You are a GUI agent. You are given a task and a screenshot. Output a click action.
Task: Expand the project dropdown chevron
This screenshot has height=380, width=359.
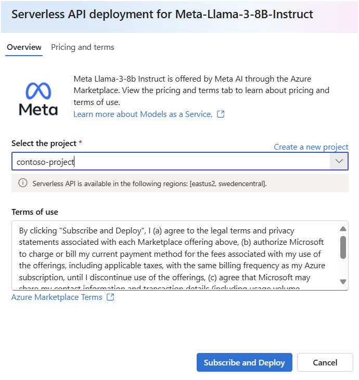[339, 161]
